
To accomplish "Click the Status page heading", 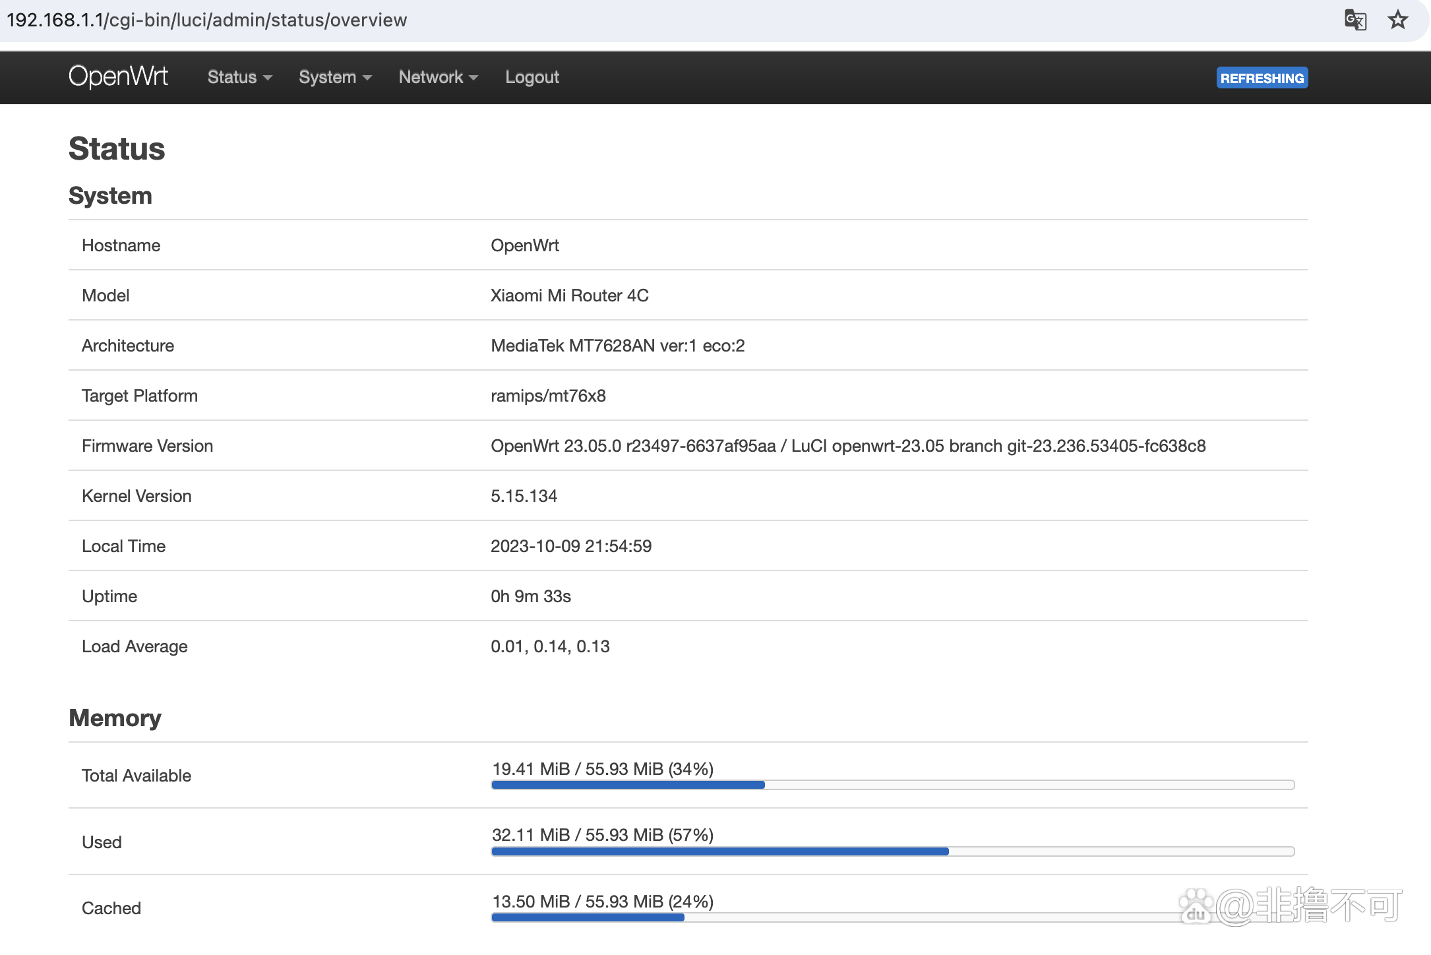I will click(117, 148).
